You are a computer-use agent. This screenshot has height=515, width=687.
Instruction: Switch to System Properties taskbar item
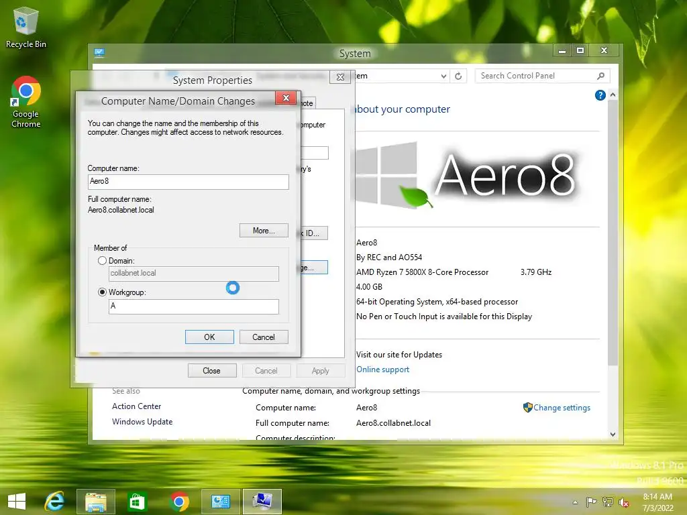(x=262, y=502)
